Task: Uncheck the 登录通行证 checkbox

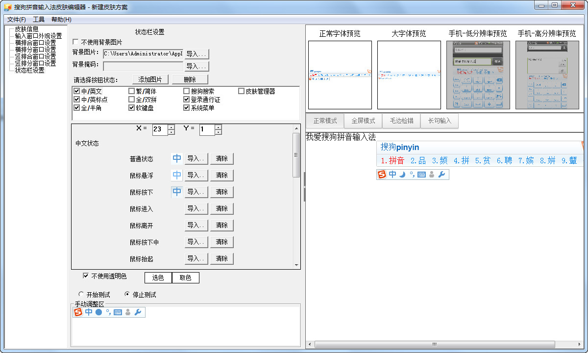Action: (186, 100)
